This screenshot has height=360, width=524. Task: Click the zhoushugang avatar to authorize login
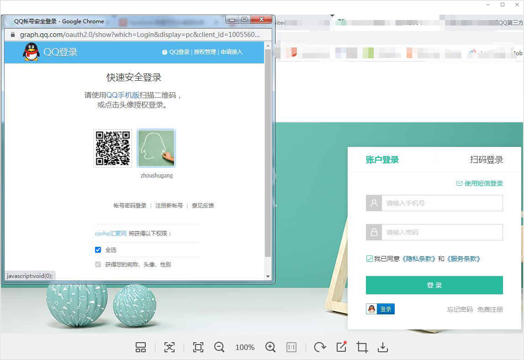156,148
